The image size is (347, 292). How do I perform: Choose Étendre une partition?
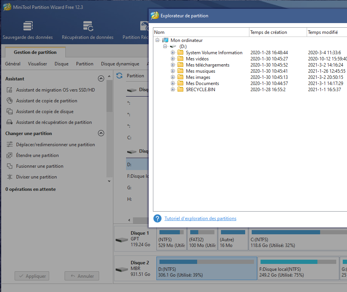coord(37,155)
